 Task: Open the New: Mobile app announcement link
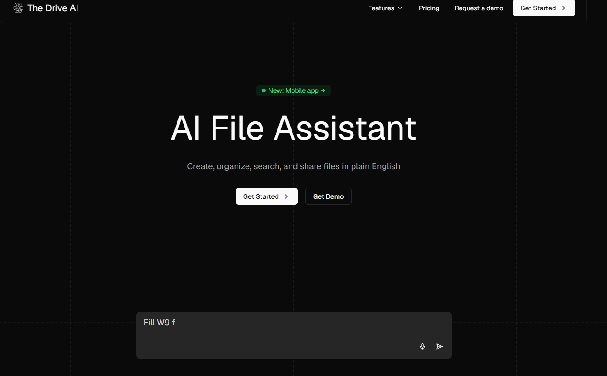tap(293, 90)
